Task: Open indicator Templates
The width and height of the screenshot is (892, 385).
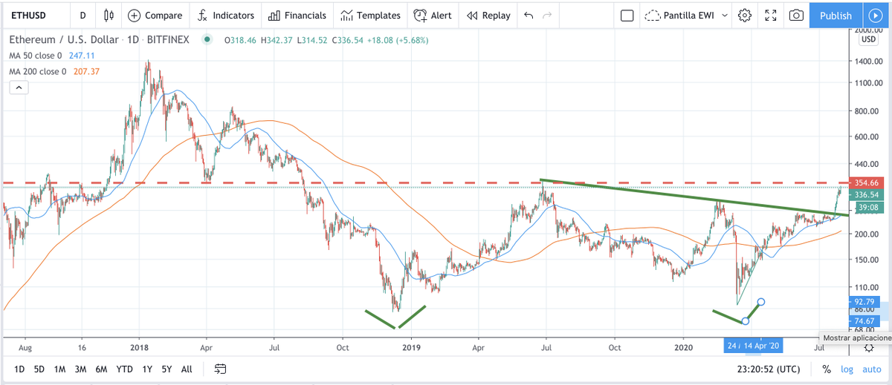Action: click(x=370, y=15)
